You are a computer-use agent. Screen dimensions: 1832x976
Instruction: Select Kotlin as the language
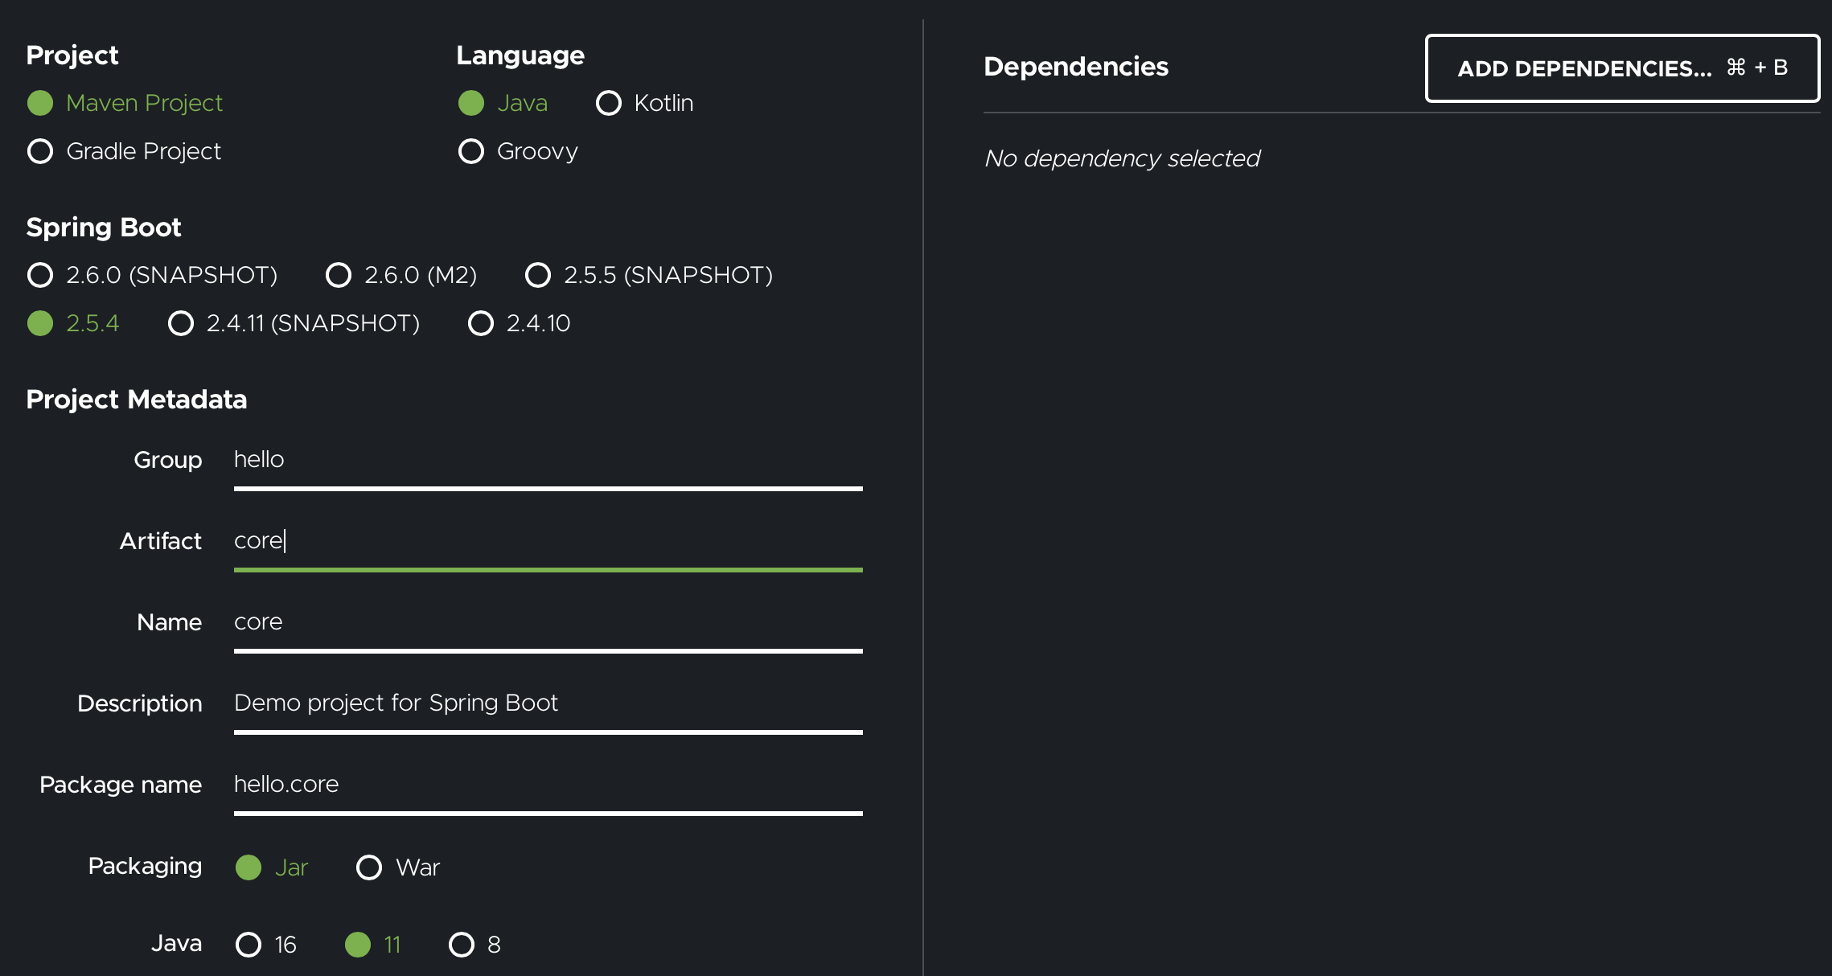(x=609, y=103)
